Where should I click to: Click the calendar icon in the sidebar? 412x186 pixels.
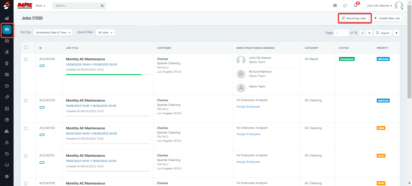7,41
